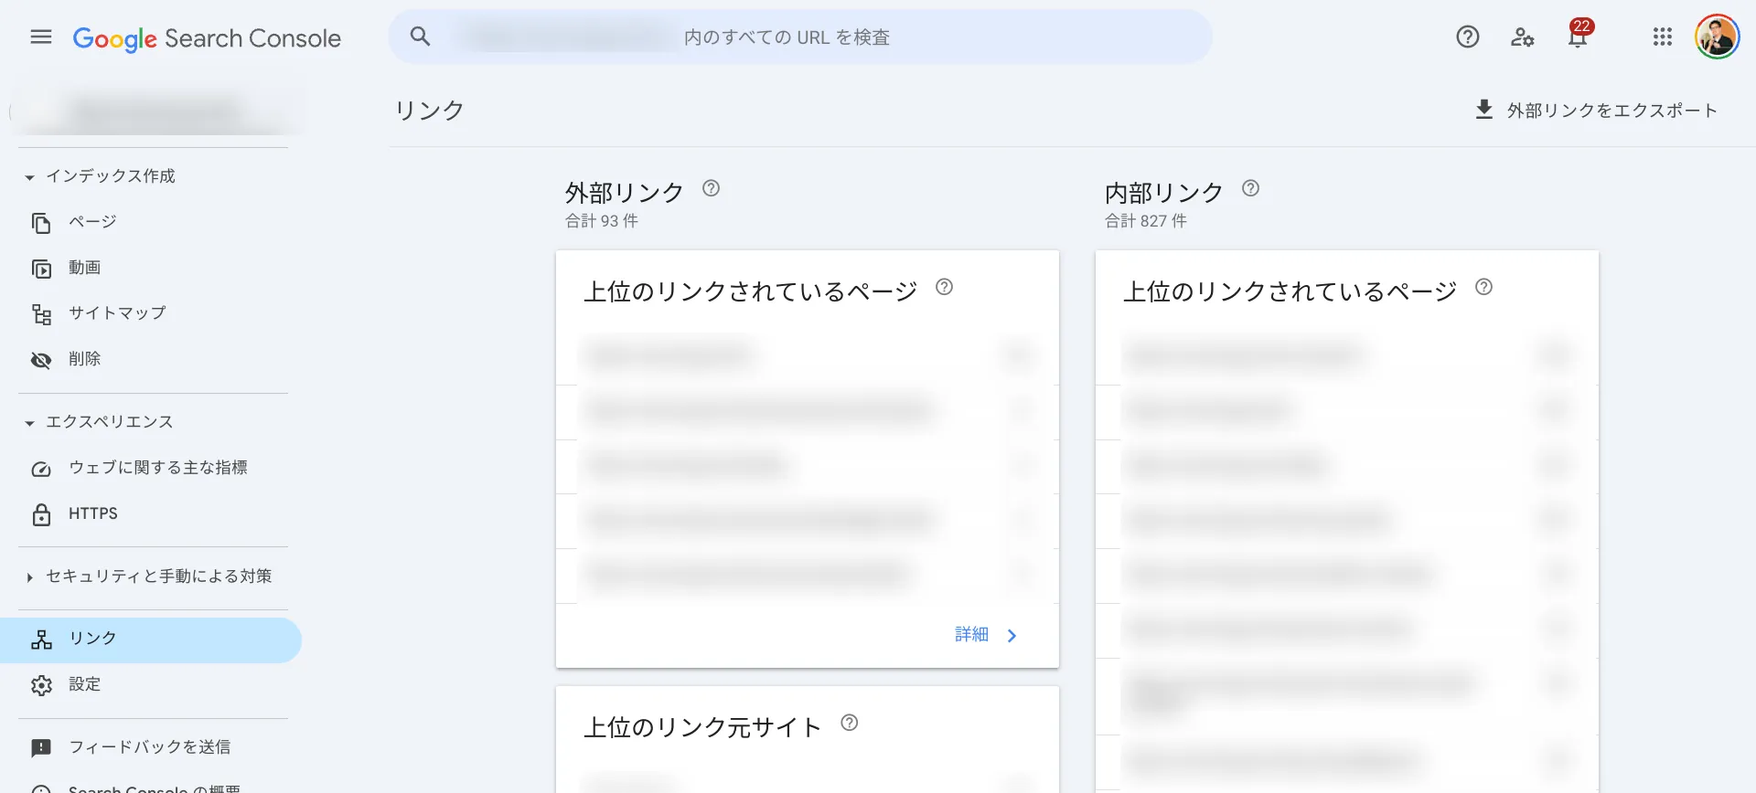This screenshot has width=1756, height=793.
Task: Expand セキュリティと手動による対策 section
Action: click(29, 577)
